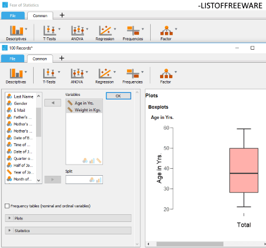This screenshot has width=266, height=248.
Task: Enable Frequency tables checkbox
Action: tap(7, 206)
